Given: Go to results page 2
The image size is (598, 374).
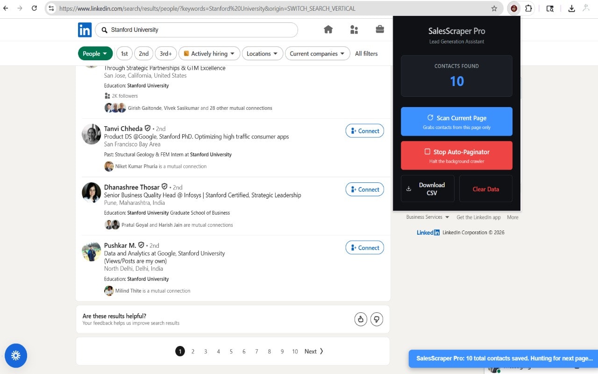Looking at the screenshot, I should click(192, 352).
